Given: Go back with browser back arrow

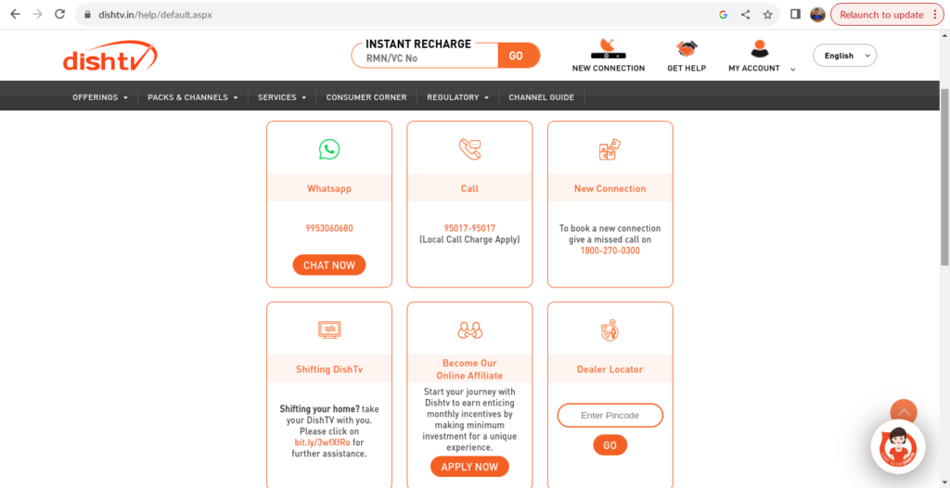Looking at the screenshot, I should tap(15, 15).
